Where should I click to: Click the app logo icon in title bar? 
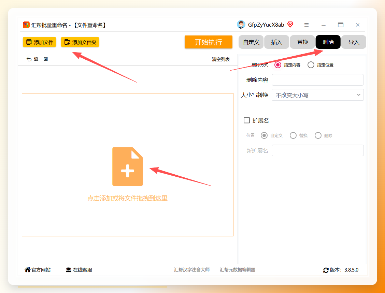26,25
